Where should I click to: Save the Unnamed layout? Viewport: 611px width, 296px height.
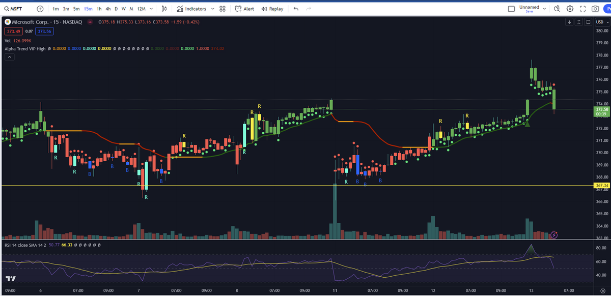529,12
